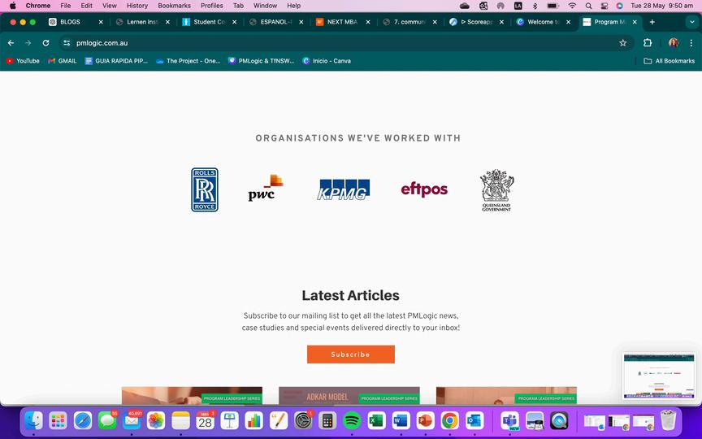Open Calendar showing 28 in the dock
The image size is (702, 439).
coord(205,420)
